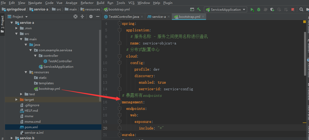Expand the test folder arrow
This screenshot has width=309, height=140.
[x=21, y=94]
